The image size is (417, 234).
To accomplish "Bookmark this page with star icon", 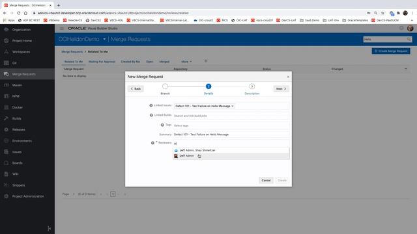I will tap(382, 13).
